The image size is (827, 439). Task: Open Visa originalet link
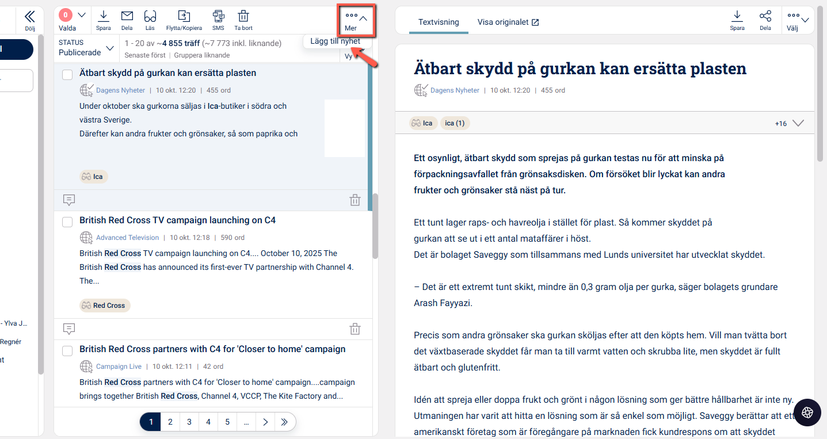508,22
